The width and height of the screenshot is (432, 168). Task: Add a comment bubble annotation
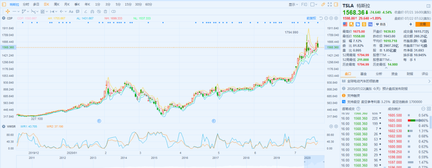point(78,11)
